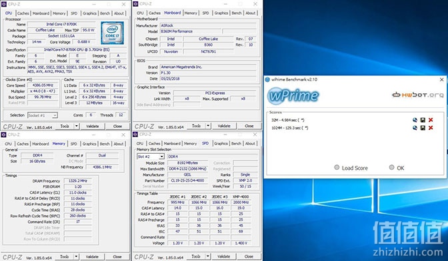Expand Tools arrow in the Mainboard window
Screen dimensions: 448x261
[208, 126]
